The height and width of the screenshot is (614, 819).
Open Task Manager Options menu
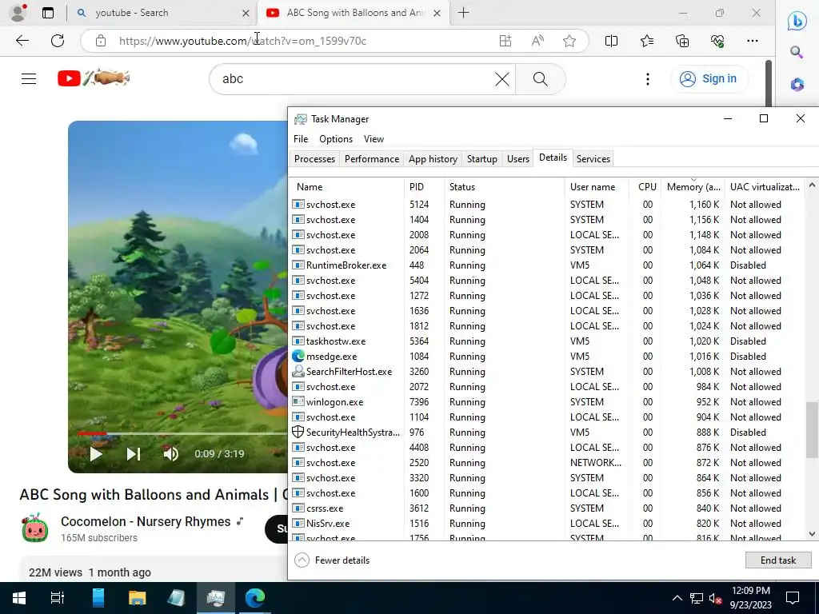tap(336, 139)
